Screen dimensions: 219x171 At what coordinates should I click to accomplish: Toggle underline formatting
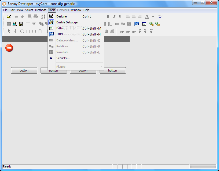click(x=120, y=16)
